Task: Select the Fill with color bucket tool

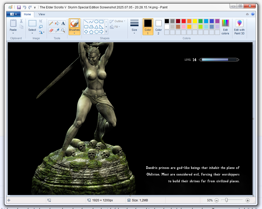Action: 57,23
